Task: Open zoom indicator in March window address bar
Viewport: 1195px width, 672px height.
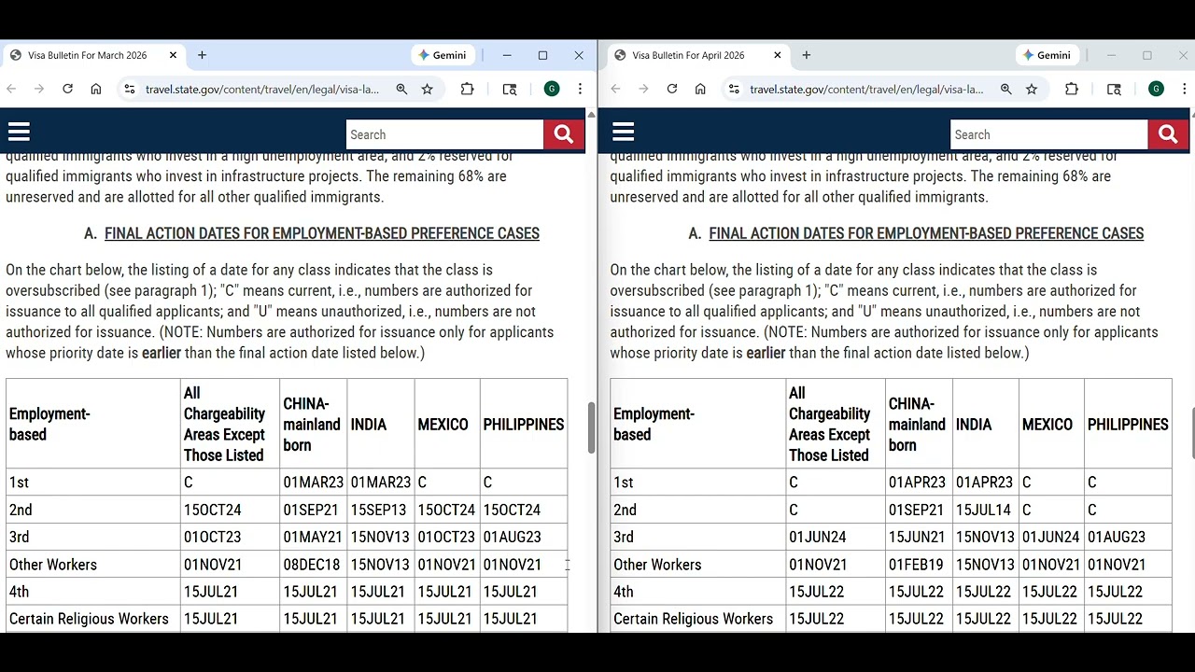Action: click(401, 89)
